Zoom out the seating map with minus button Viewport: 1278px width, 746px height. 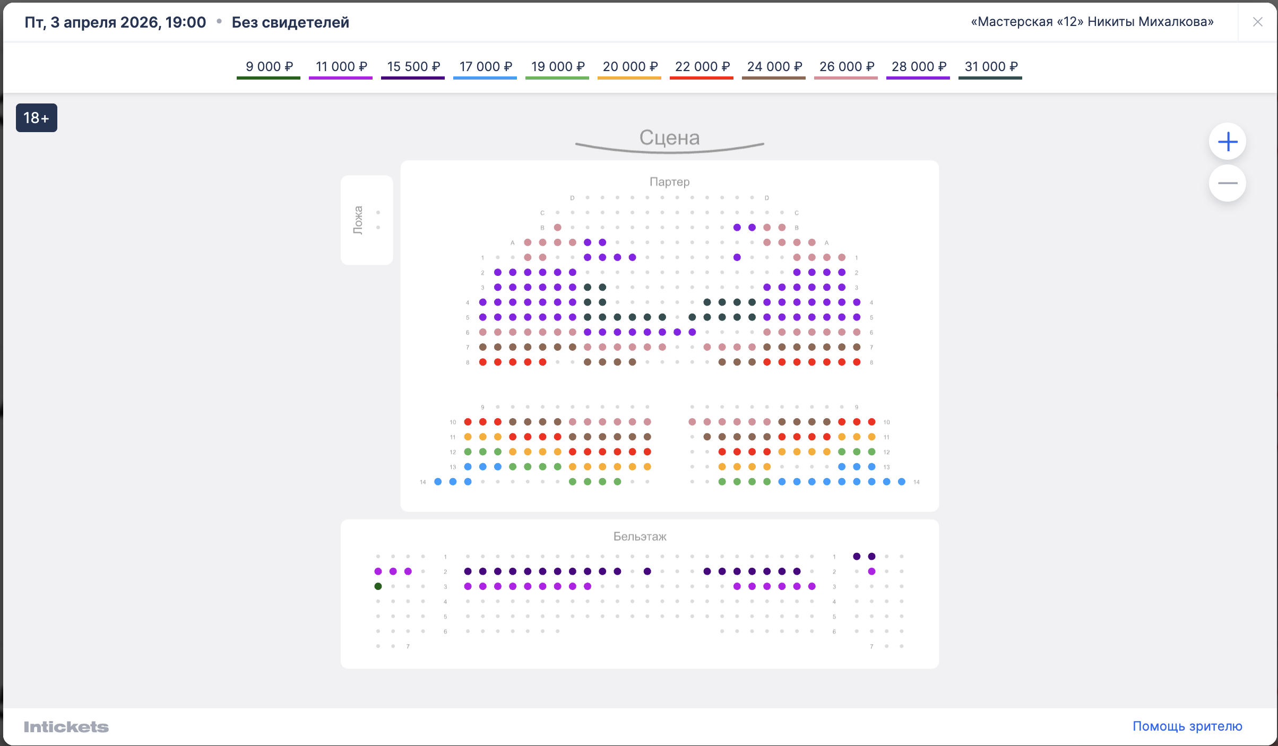(1227, 184)
